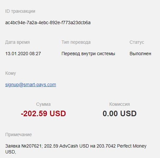Screen dimensions: 160x158
Task: Select the Заявка №207621 note text
Action: 23,146
